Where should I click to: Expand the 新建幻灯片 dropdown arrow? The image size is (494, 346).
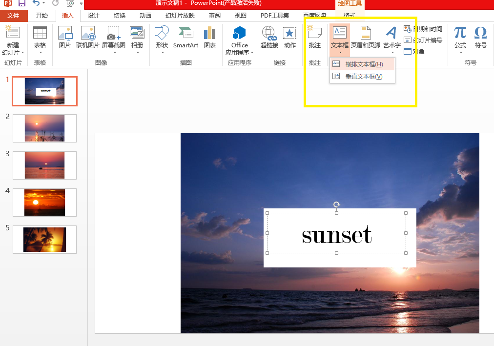[x=22, y=53]
